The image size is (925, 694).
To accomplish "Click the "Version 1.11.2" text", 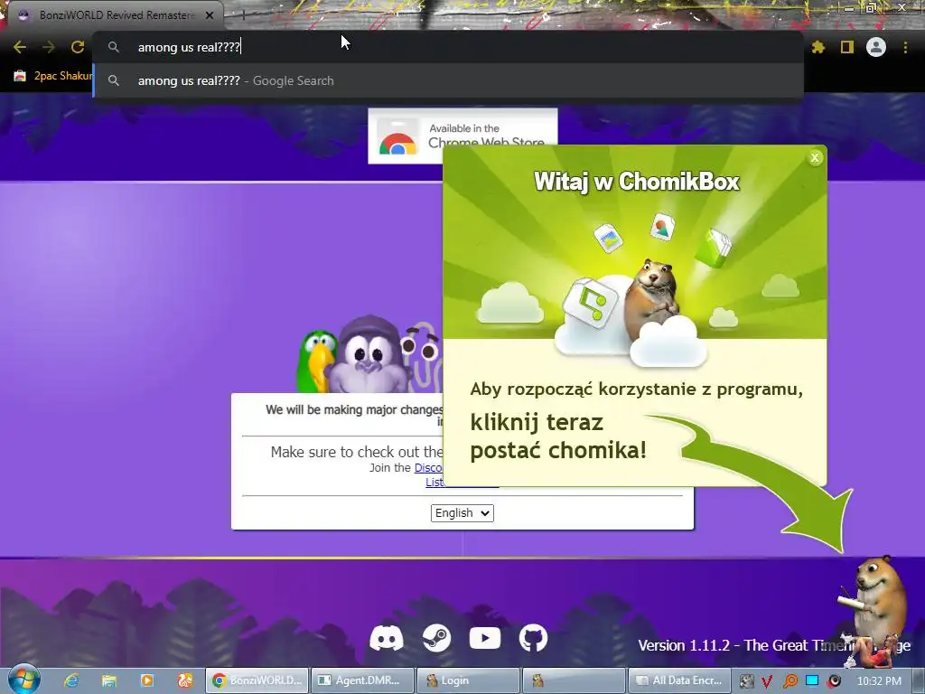I will 685,645.
